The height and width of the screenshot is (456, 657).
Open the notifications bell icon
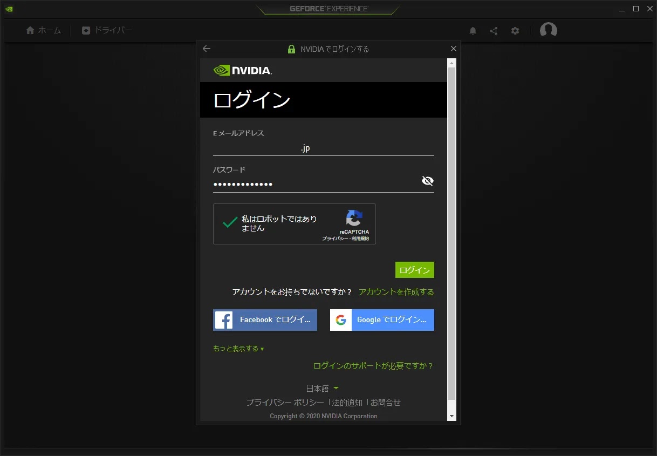473,31
